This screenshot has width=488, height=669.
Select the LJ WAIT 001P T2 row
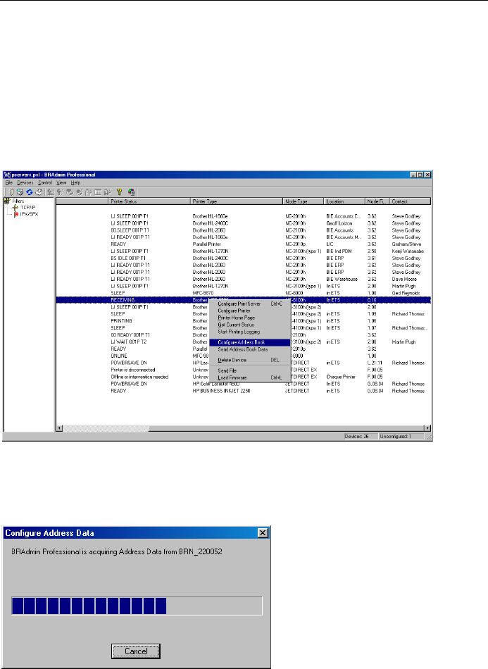click(x=243, y=342)
